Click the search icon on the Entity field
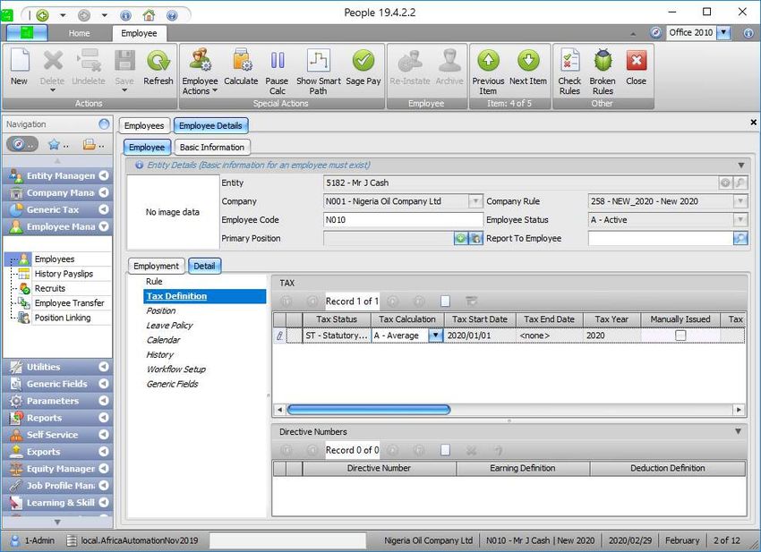 coord(740,183)
